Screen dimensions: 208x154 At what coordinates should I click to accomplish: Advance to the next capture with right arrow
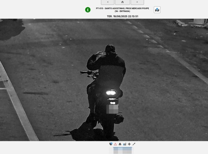point(137,2)
